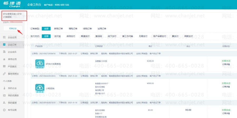
Task: Open 帐号设置 in the sidebar
Action: point(12,110)
